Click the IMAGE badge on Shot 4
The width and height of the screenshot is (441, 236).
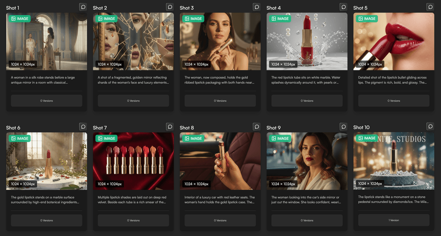coord(280,19)
